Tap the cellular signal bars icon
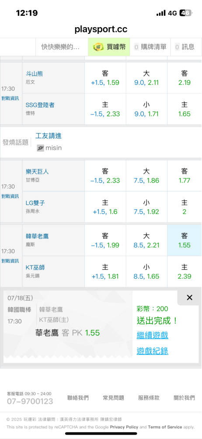The image size is (202, 439). click(161, 13)
